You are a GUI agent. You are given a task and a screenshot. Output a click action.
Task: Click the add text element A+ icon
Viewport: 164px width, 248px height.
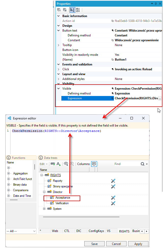tap(59, 164)
